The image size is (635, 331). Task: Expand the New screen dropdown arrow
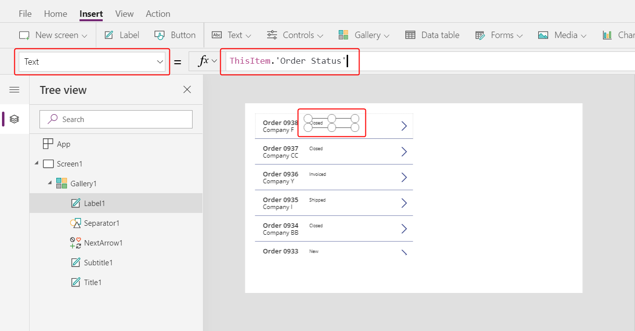(x=84, y=36)
